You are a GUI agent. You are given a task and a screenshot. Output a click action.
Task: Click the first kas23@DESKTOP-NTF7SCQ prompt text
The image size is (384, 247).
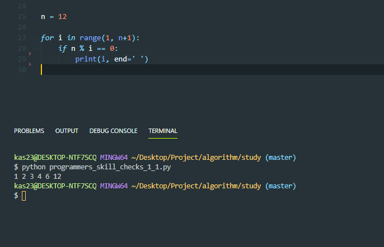[55, 158]
